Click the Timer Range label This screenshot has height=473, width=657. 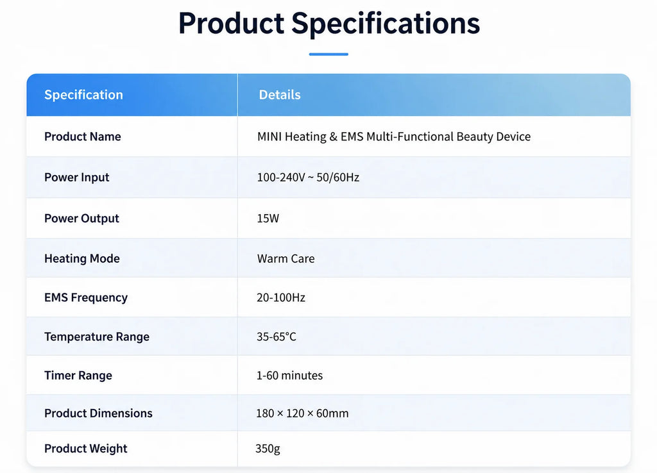pos(78,376)
